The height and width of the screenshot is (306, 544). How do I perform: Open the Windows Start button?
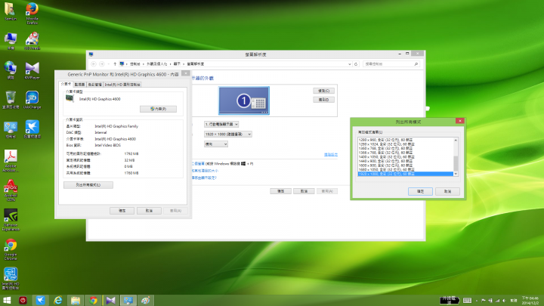(x=7, y=300)
